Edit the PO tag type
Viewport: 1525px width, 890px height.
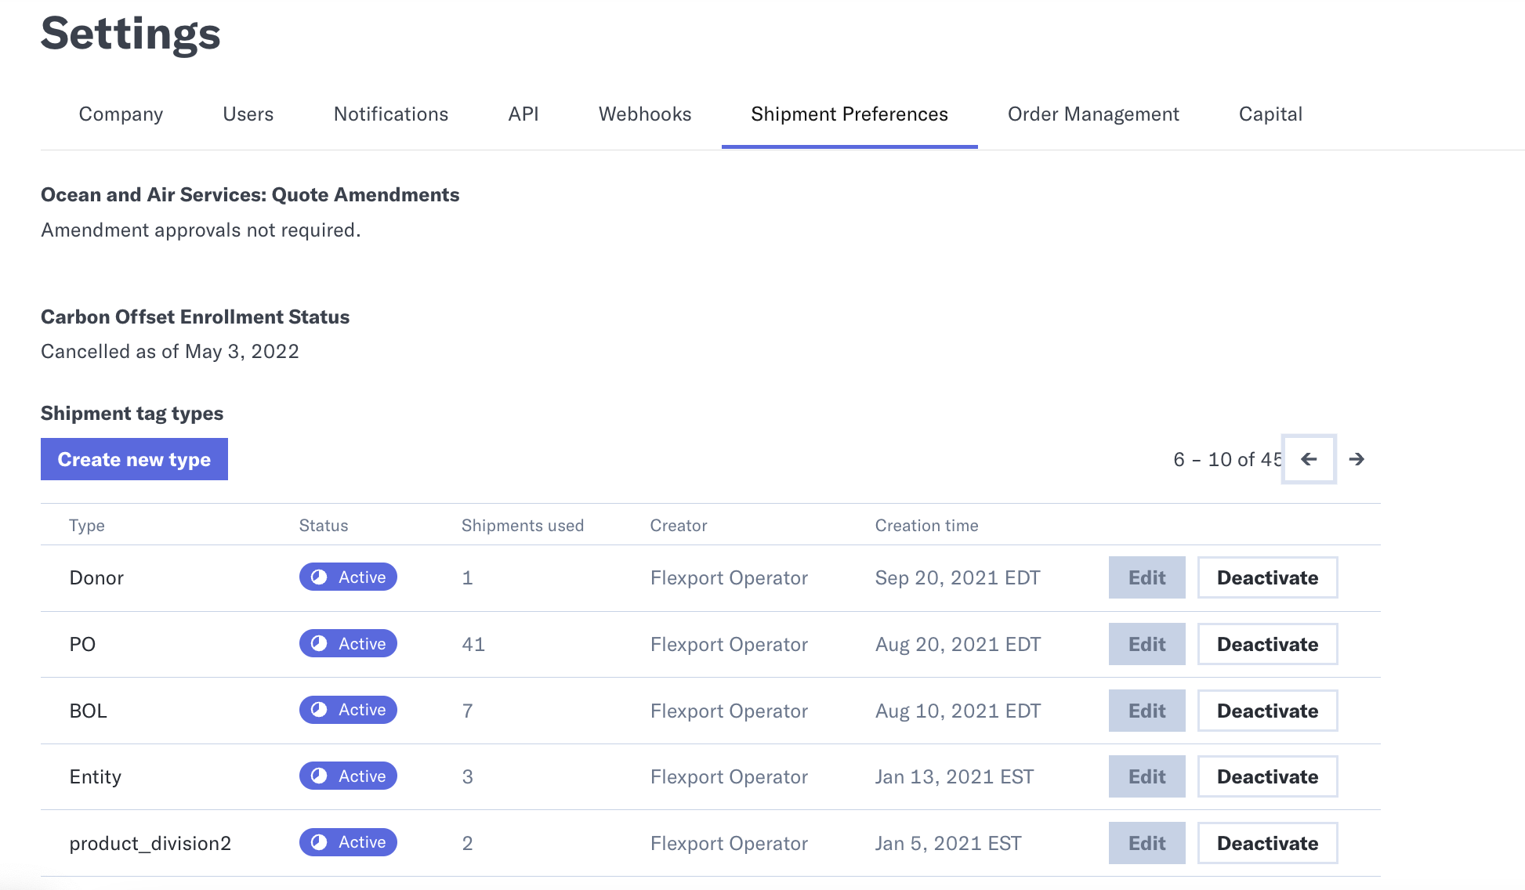tap(1146, 644)
